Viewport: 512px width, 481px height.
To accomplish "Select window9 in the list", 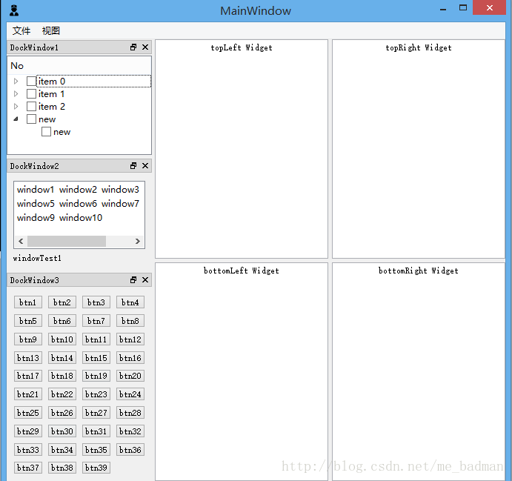I will click(36, 217).
